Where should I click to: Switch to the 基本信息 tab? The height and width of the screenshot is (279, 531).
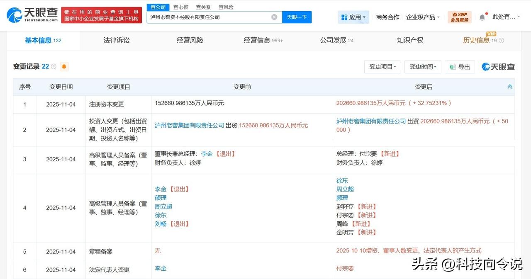coord(43,40)
